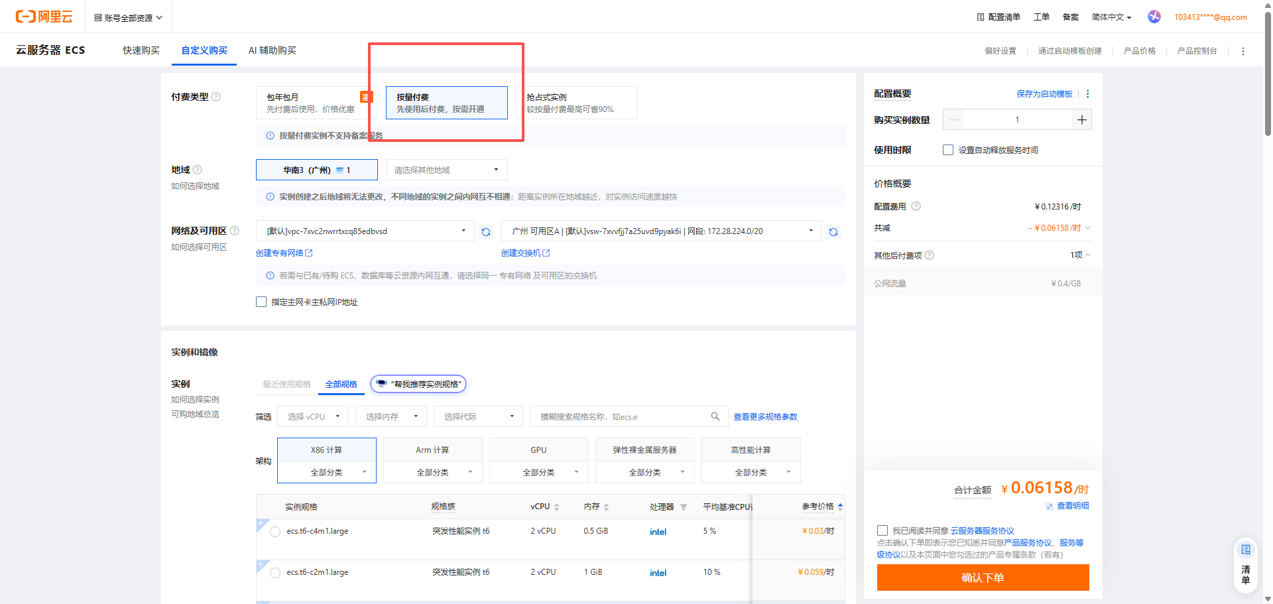Click the help icon beside 其他后付费项
This screenshot has width=1273, height=604.
[x=930, y=255]
